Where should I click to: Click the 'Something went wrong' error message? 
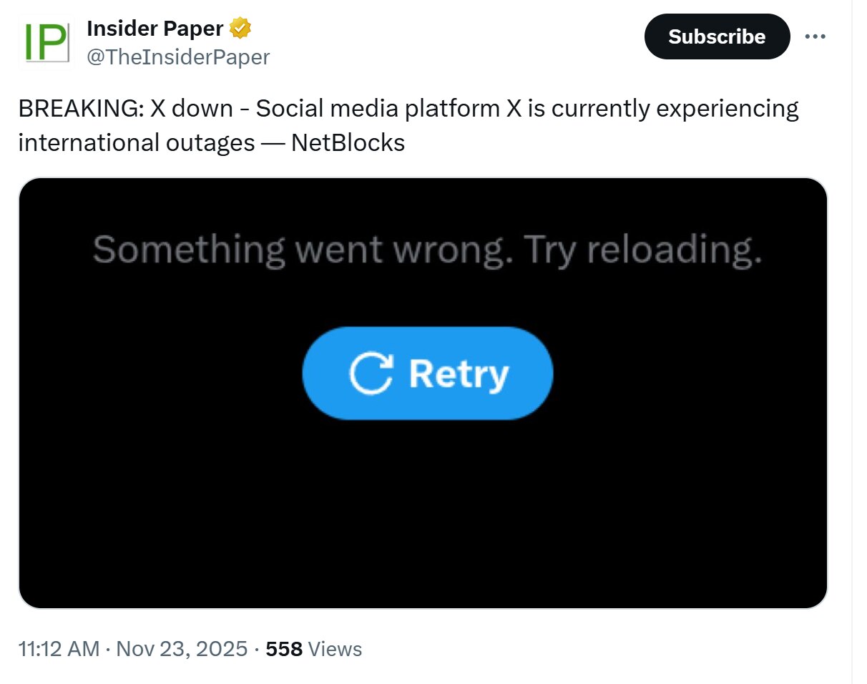click(x=300, y=250)
